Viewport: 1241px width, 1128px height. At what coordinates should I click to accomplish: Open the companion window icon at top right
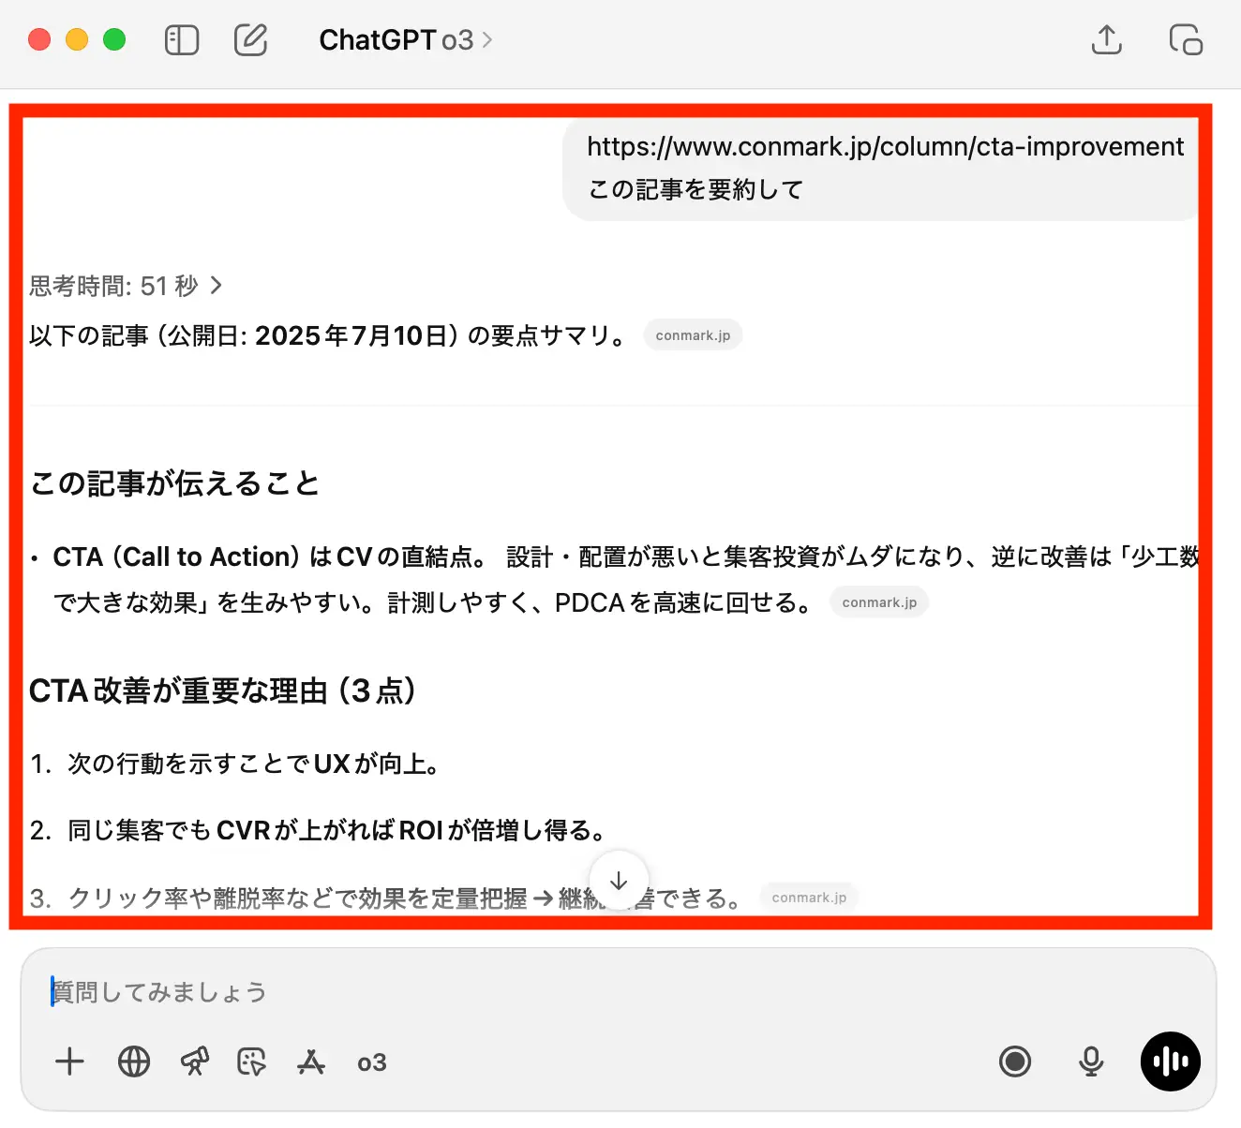pos(1186,40)
